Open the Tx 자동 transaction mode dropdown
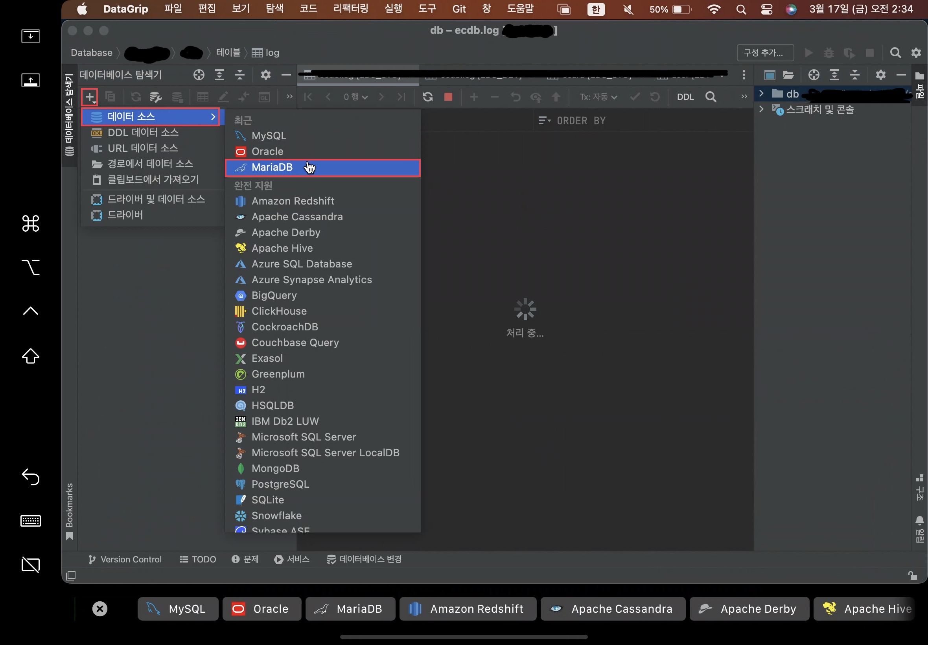The height and width of the screenshot is (645, 928). (x=598, y=97)
